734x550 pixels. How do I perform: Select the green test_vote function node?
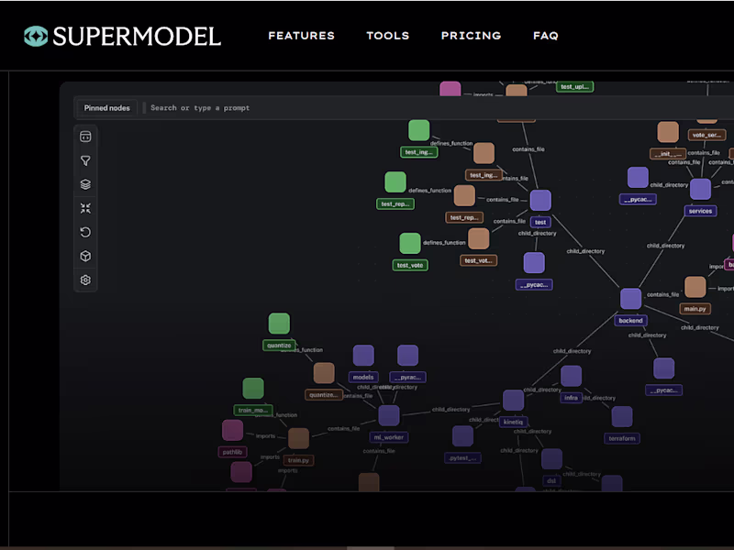pos(409,244)
